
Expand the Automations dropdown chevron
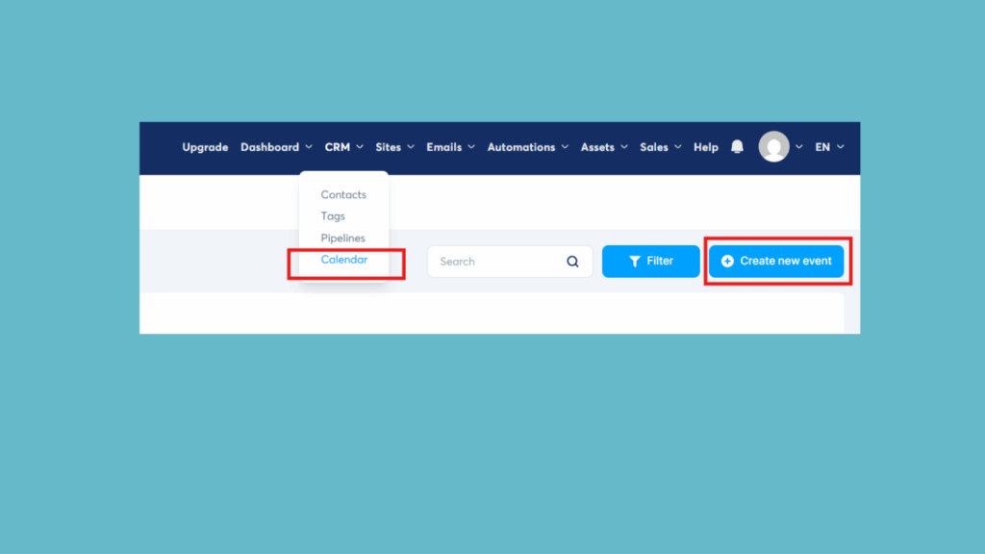[565, 147]
